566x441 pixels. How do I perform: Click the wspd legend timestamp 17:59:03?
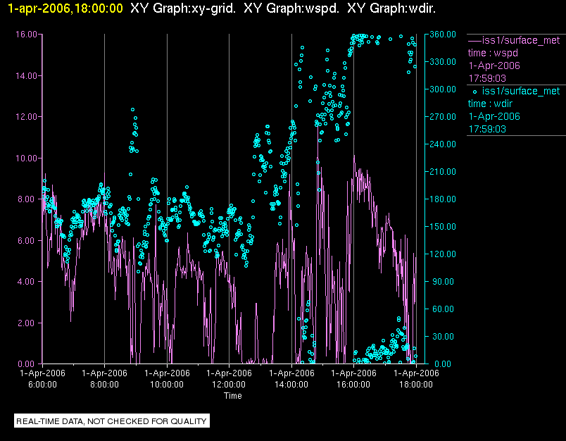click(487, 78)
